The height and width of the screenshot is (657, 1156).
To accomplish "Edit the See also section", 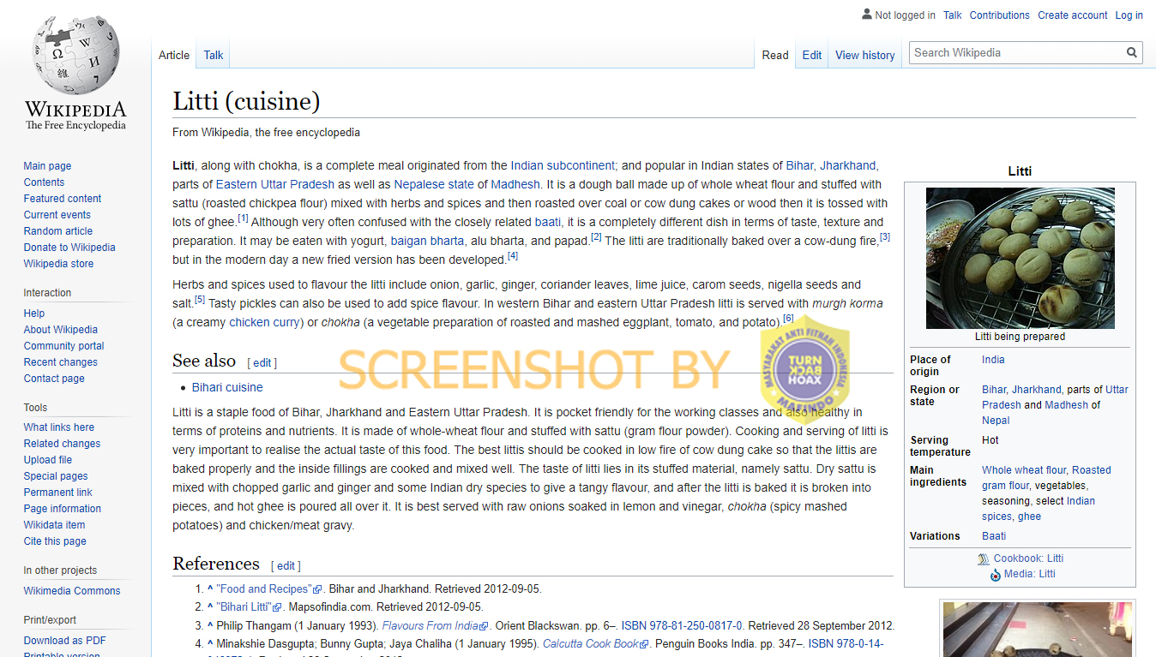I will pyautogui.click(x=262, y=363).
